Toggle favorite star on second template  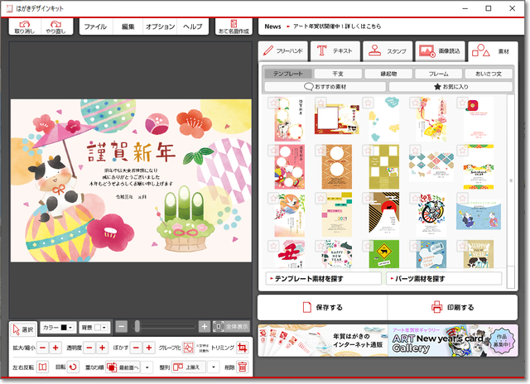click(x=320, y=102)
